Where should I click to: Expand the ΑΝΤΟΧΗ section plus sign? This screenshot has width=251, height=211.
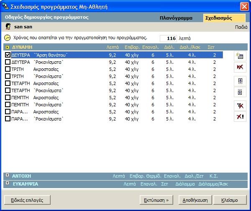point(7,175)
